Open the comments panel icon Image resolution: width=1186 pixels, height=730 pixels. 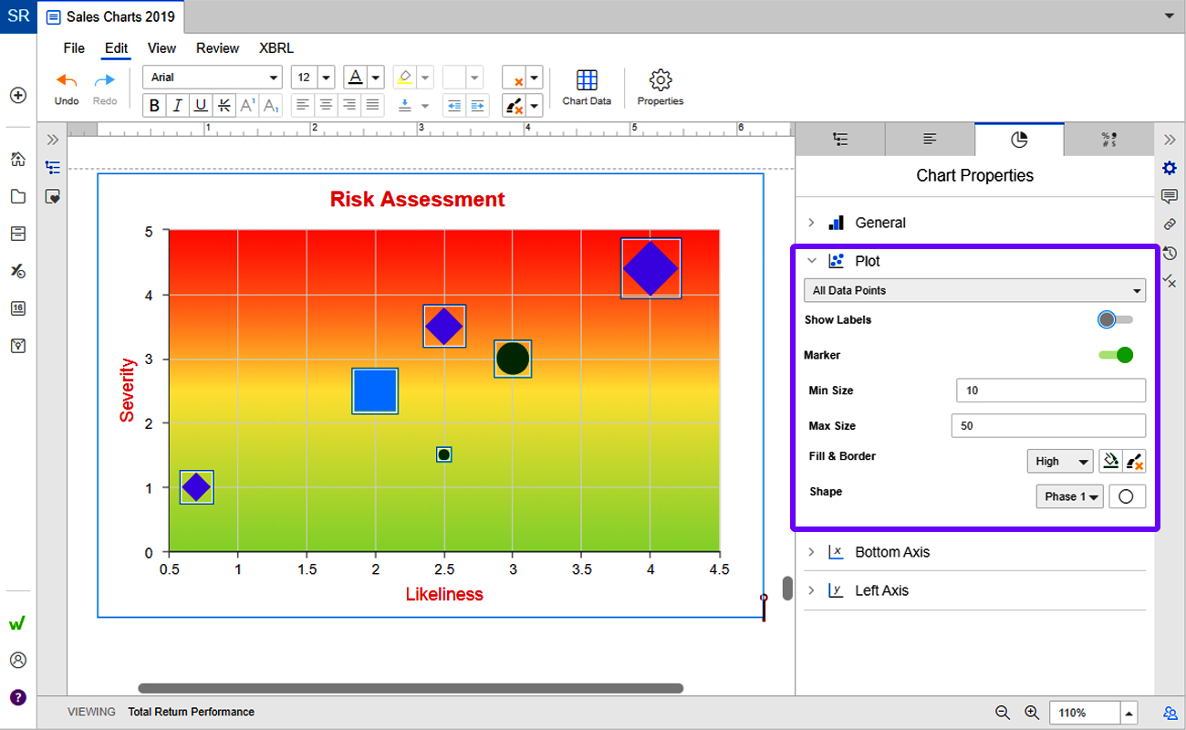click(1169, 196)
